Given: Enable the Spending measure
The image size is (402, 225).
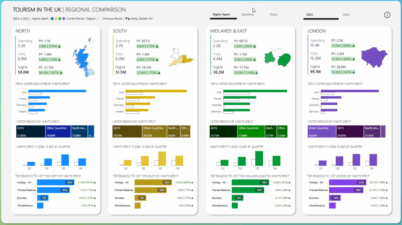Looking at the screenshot, I should tap(247, 14).
